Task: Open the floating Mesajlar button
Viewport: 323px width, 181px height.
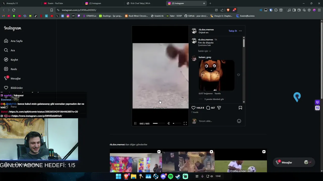Action: [x=293, y=162]
